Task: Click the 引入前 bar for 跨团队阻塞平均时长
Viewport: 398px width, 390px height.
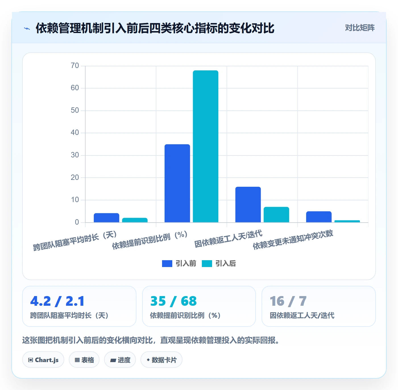Action: coord(107,218)
